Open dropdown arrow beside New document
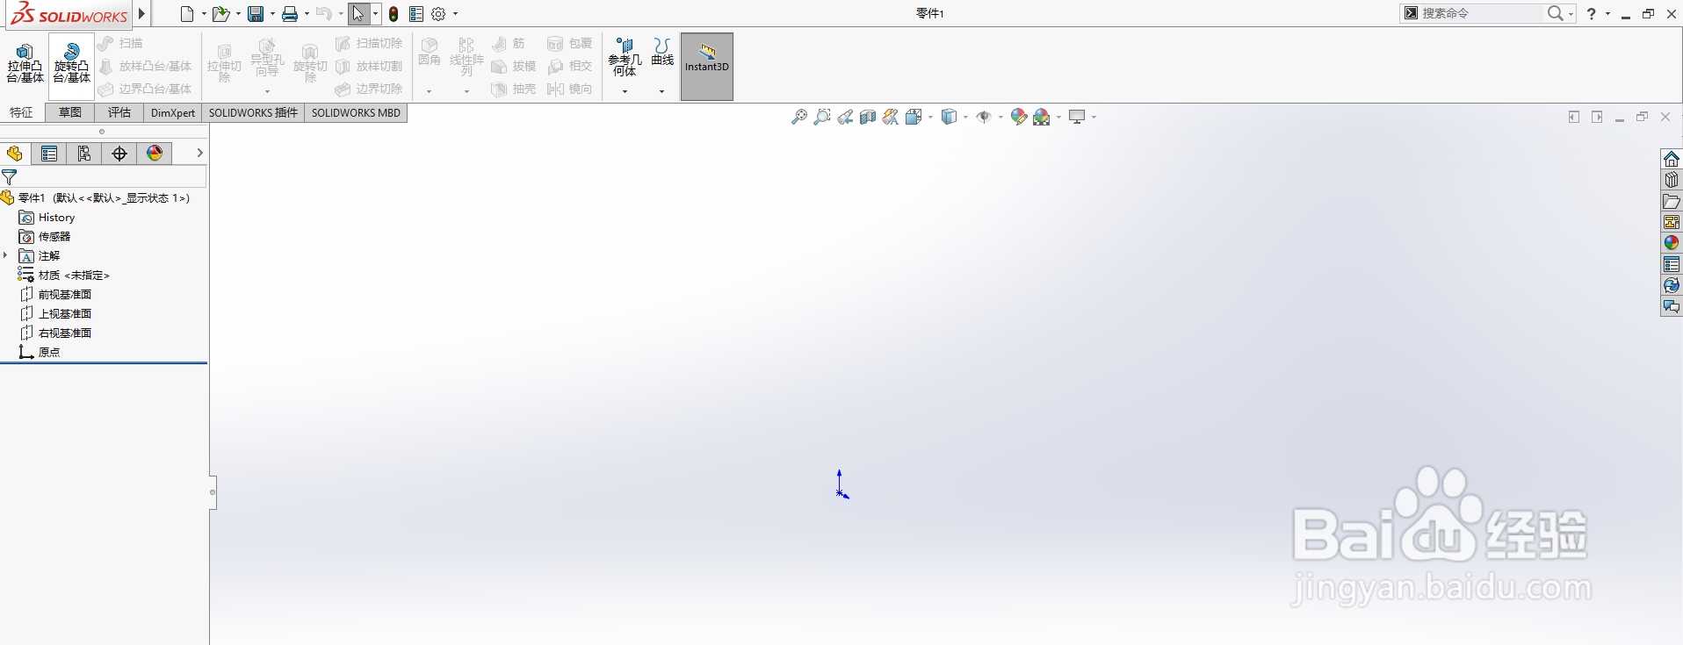Image resolution: width=1683 pixels, height=645 pixels. 204,13
